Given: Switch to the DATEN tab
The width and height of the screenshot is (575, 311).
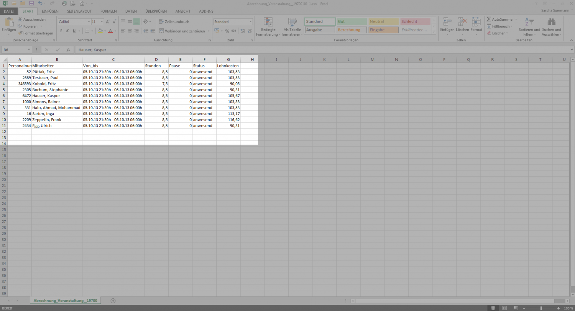Looking at the screenshot, I should (131, 11).
